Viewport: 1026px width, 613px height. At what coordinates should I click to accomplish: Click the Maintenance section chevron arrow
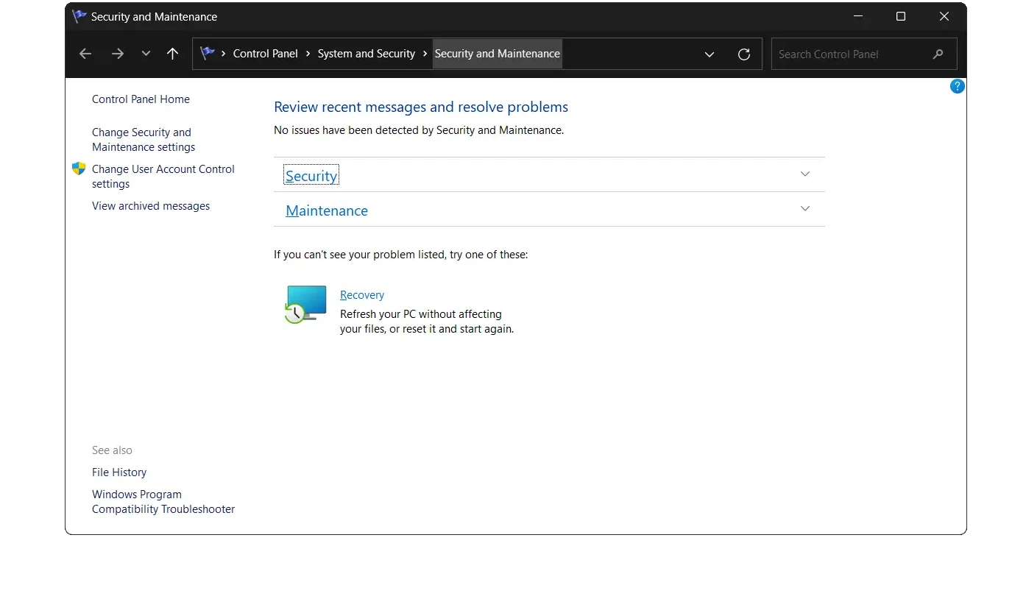click(x=805, y=209)
